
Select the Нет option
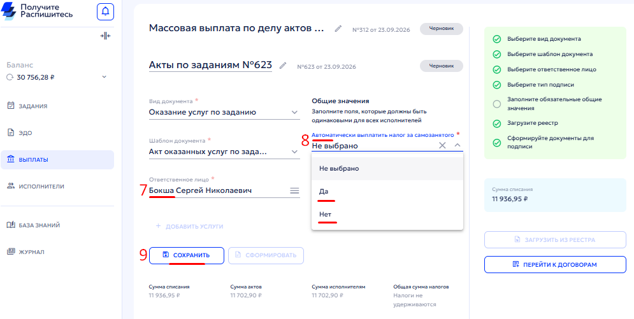(x=387, y=214)
